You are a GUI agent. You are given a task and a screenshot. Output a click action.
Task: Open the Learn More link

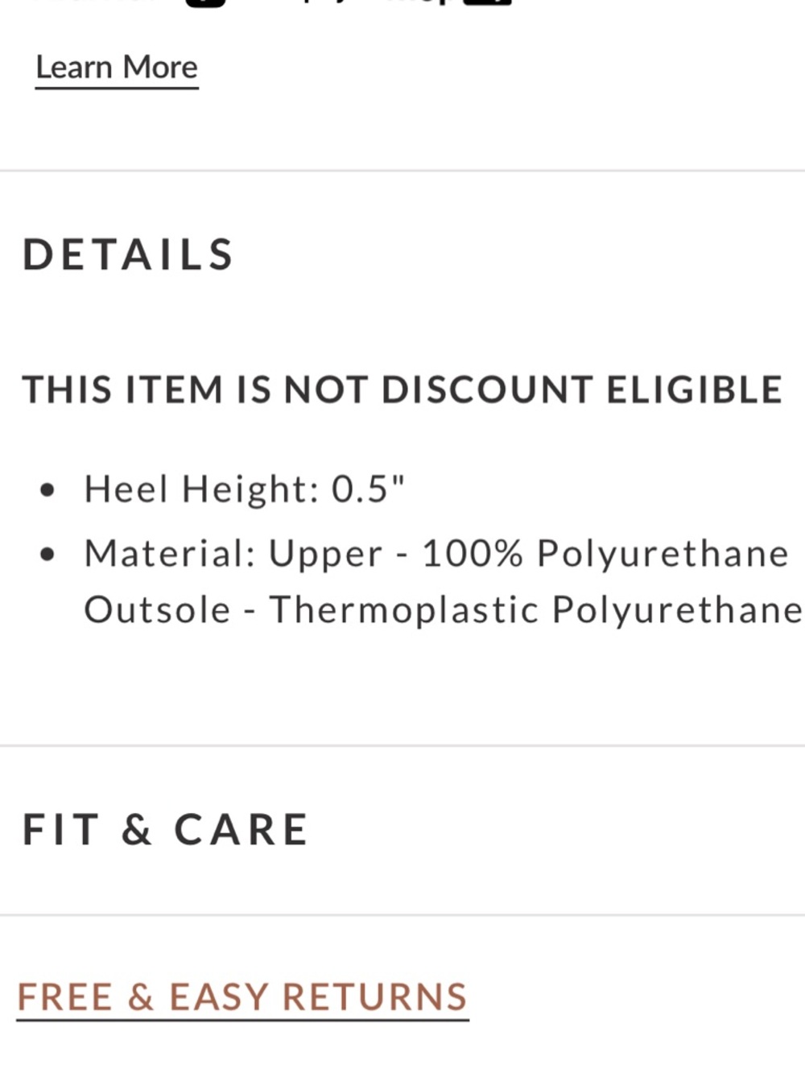point(117,68)
